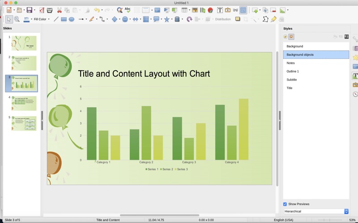Click the New Presentation icon
The height and width of the screenshot is (223, 358).
click(x=9, y=10)
